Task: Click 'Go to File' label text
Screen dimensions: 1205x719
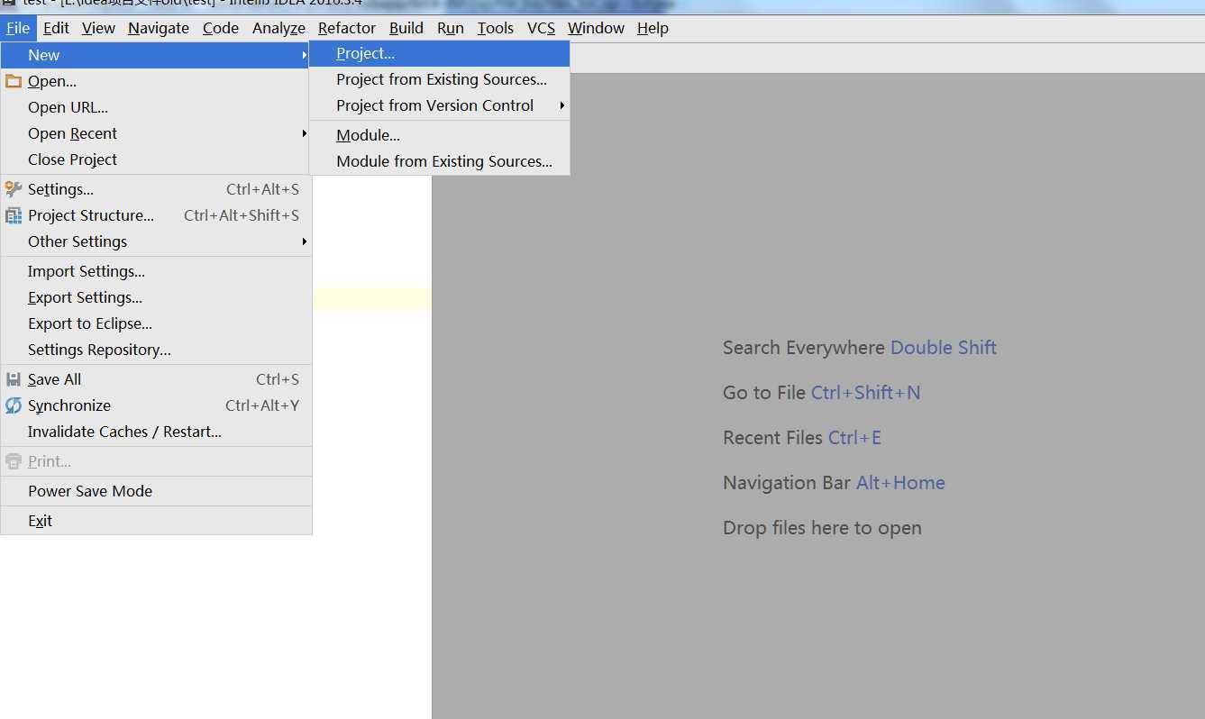Action: coord(764,393)
